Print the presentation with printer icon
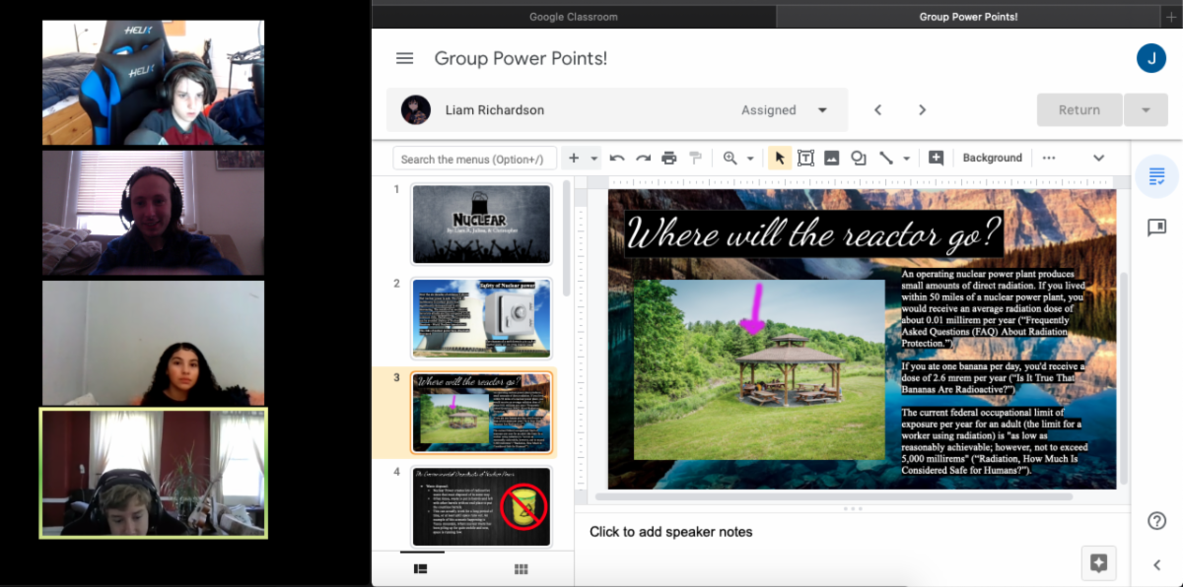Viewport: 1183px width, 587px height. (x=669, y=158)
